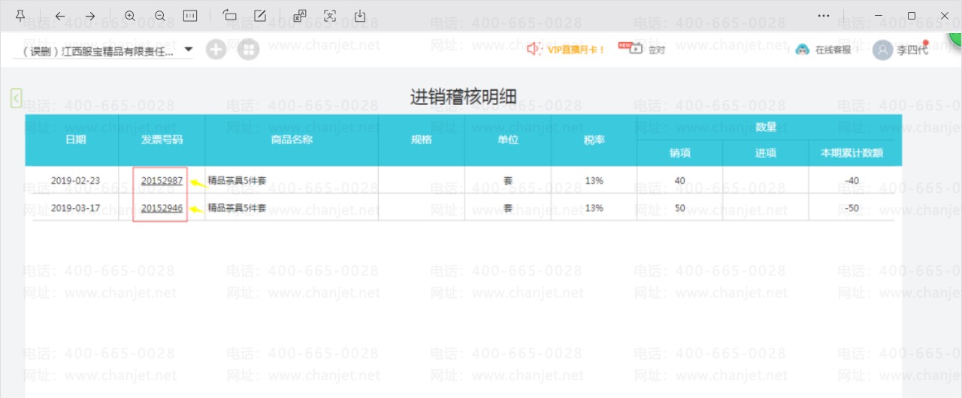The height and width of the screenshot is (398, 962).
Task: Go to the previous image
Action: 60,16
